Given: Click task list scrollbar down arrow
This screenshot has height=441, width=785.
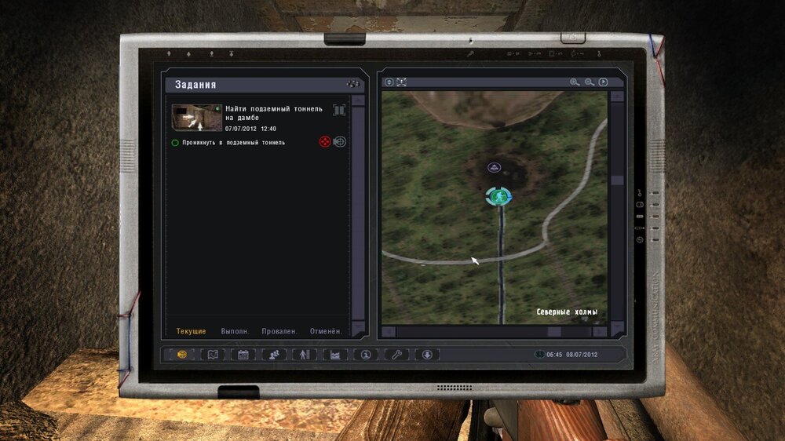Looking at the screenshot, I should click(358, 327).
